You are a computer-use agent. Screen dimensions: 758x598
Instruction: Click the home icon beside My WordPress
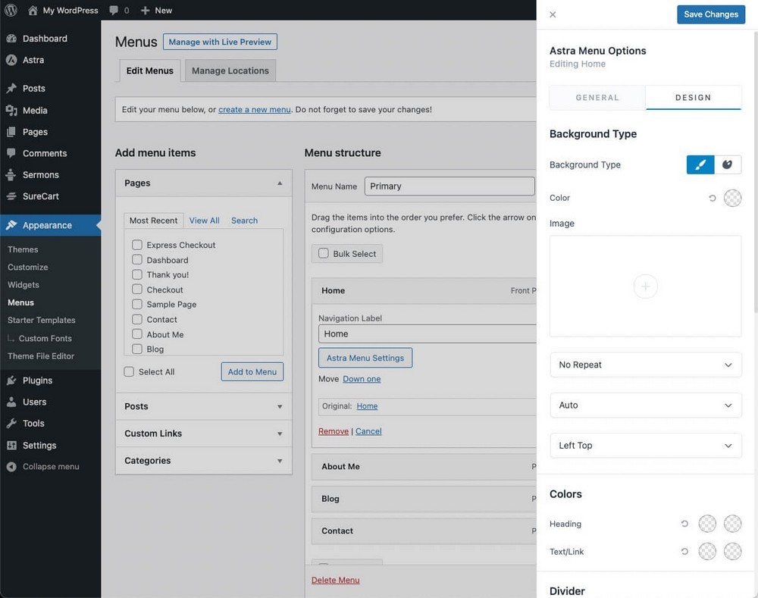click(x=33, y=10)
